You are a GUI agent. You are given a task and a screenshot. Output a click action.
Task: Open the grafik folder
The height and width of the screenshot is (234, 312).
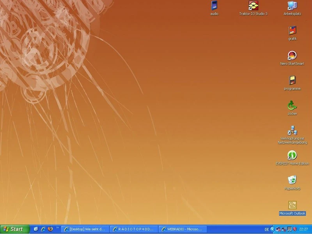tap(292, 32)
